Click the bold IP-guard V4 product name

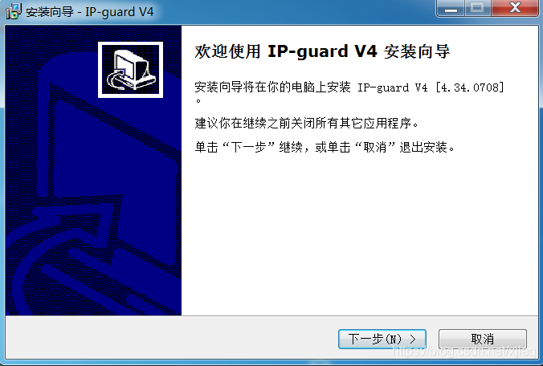(322, 51)
